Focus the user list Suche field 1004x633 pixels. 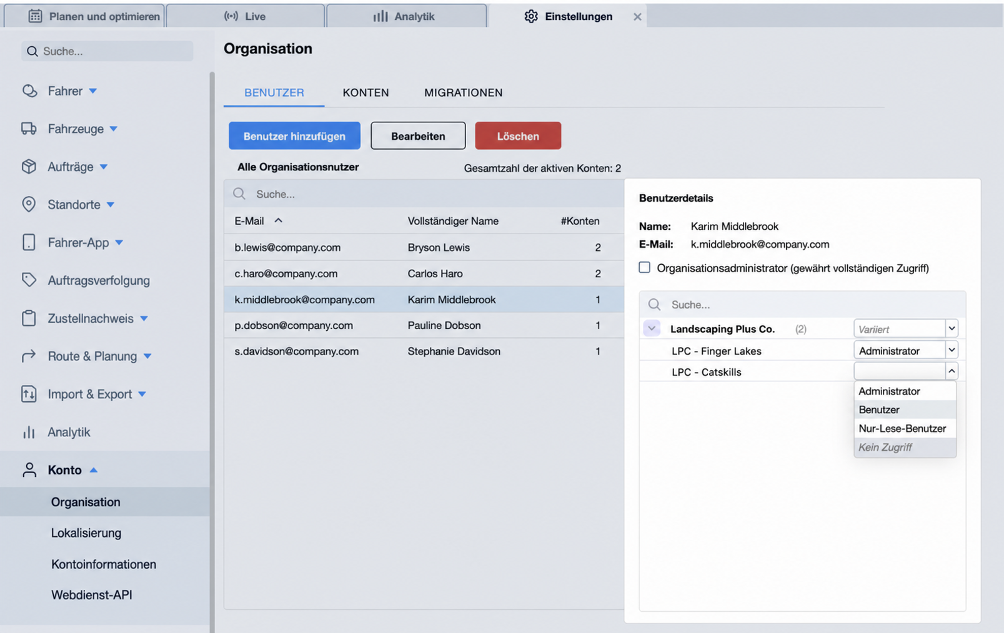(424, 194)
